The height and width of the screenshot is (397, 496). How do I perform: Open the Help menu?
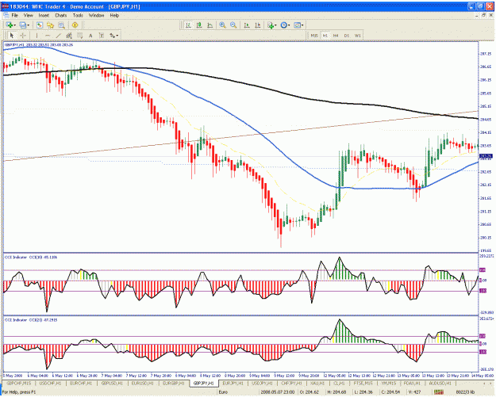(114, 15)
